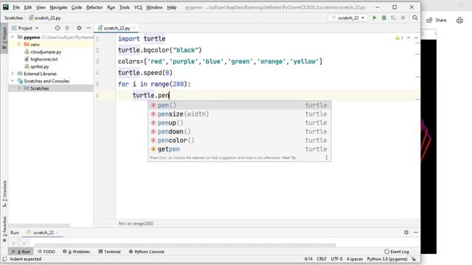The image size is (472, 265).
Task: Hide the Run panel with minus icon
Action: 416,233
